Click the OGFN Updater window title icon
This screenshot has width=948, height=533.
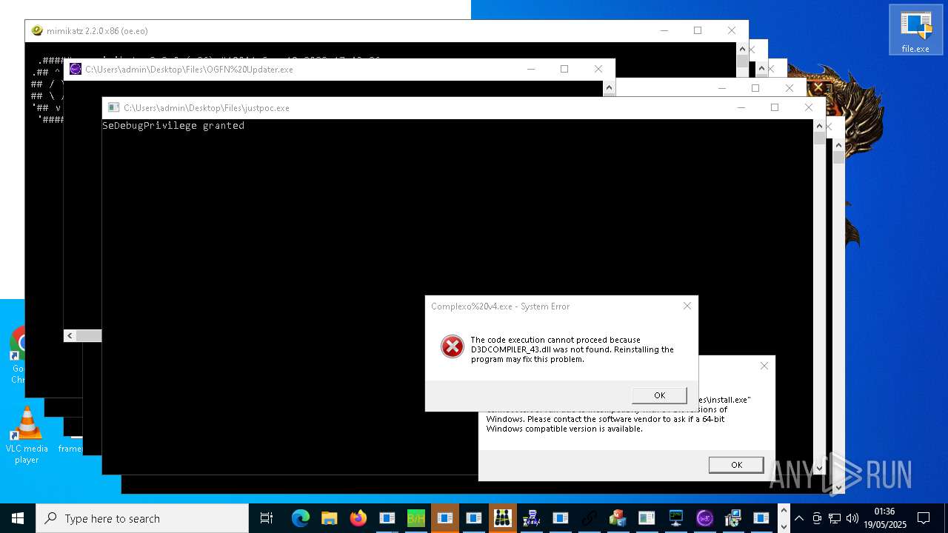[x=75, y=69]
